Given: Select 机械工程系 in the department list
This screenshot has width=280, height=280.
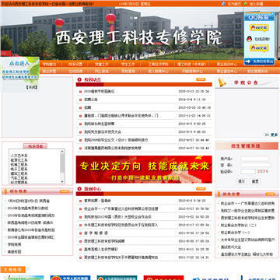Looking at the screenshot, I should pos(19,165).
